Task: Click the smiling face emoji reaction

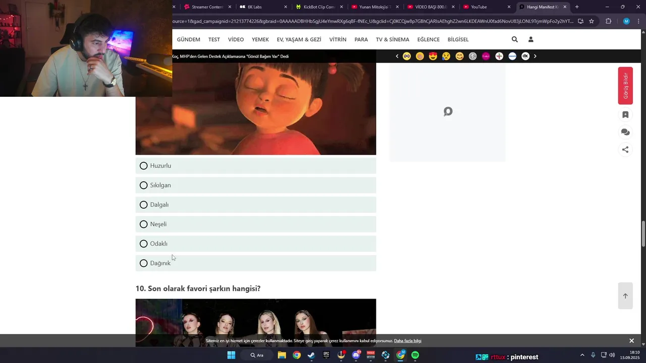Action: pyautogui.click(x=459, y=56)
